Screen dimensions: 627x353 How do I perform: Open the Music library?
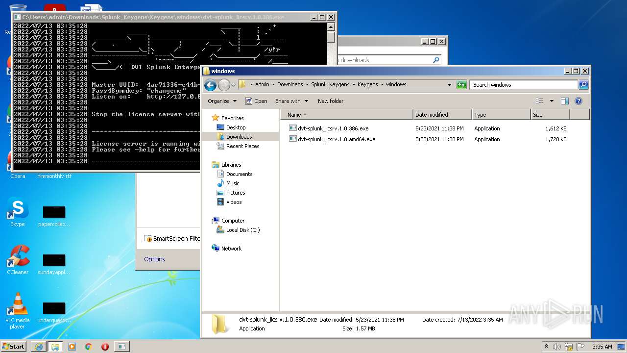pos(233,183)
